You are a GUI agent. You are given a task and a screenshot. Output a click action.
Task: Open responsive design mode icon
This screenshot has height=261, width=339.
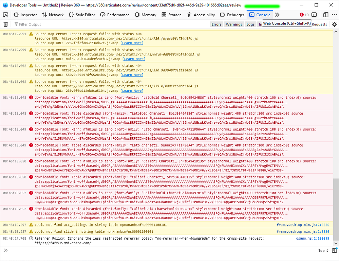click(325, 15)
